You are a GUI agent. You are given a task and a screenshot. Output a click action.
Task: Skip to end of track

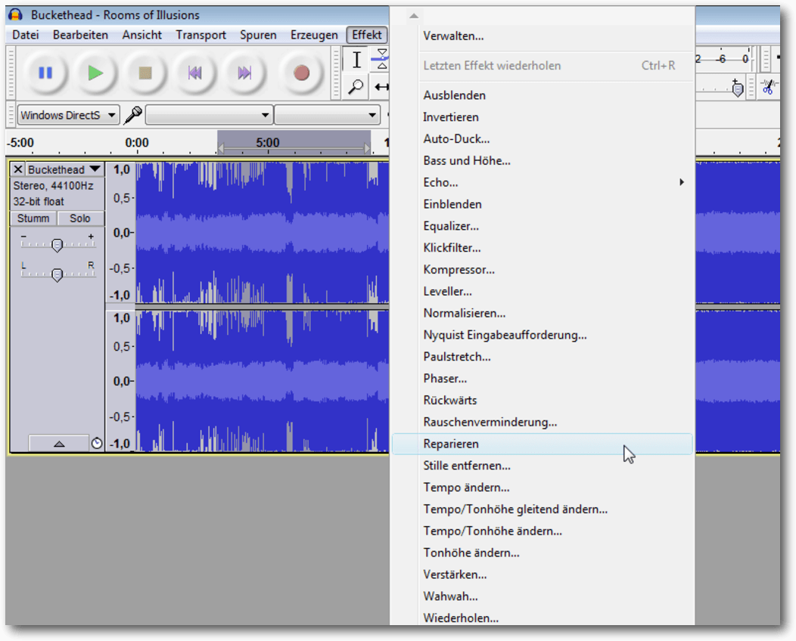[244, 73]
